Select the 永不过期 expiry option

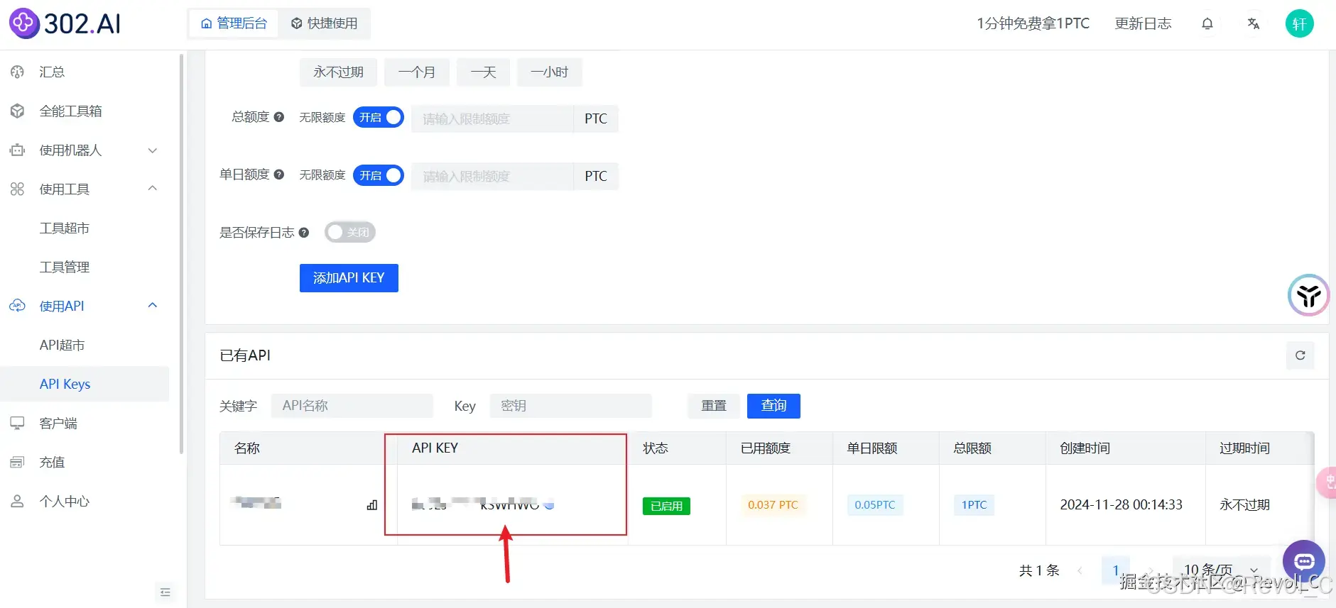(x=339, y=72)
